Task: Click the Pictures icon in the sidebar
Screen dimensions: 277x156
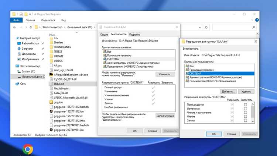Action: pyautogui.click(x=19, y=59)
